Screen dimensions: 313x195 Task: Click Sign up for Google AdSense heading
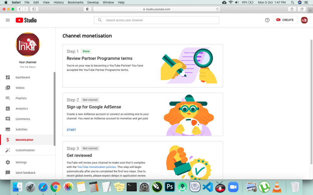pos(94,107)
